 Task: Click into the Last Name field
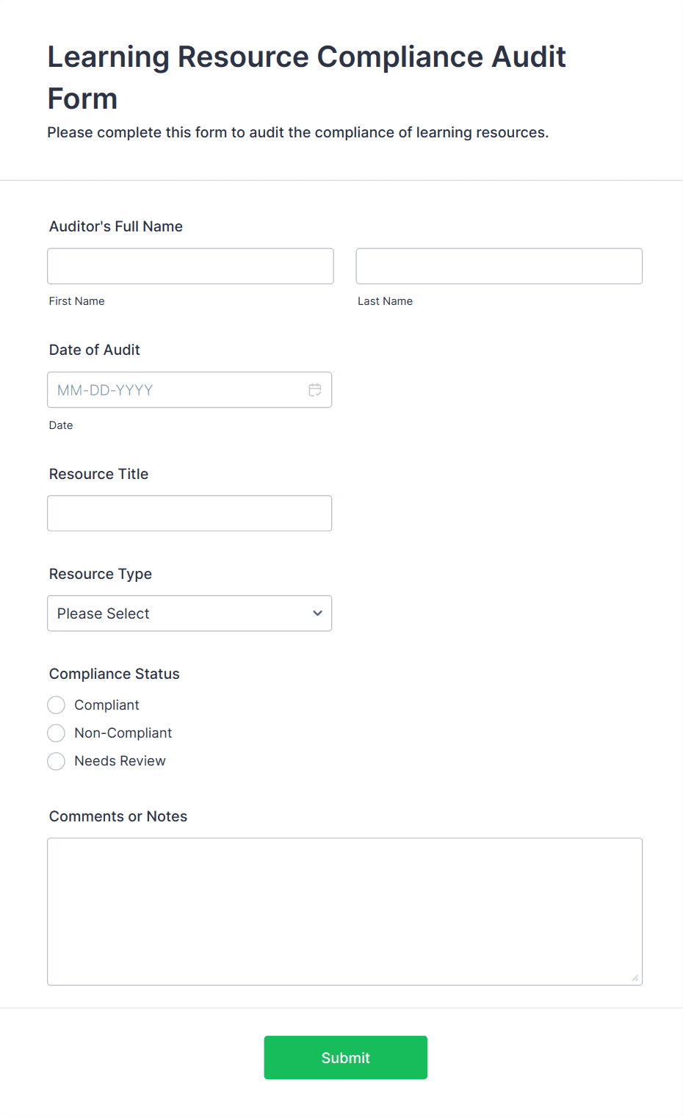pos(499,266)
